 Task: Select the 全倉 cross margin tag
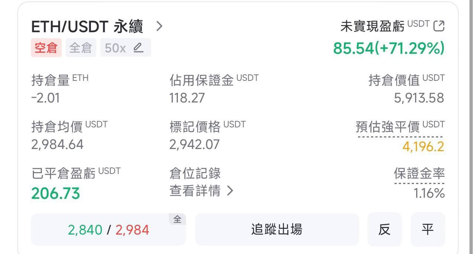point(81,48)
